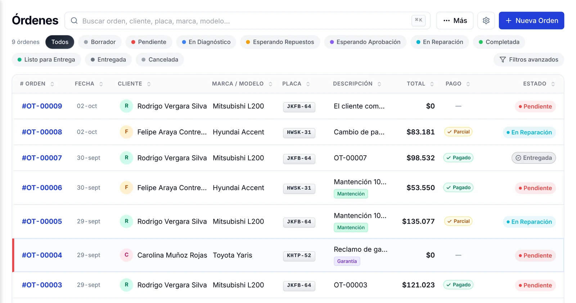Viewport: 576px width, 303px height.
Task: Select the Todos filter tab
Action: pos(60,42)
